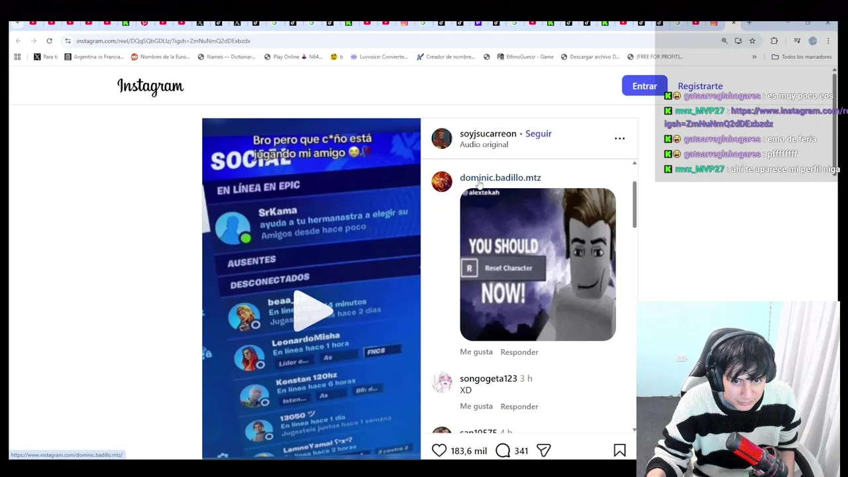The width and height of the screenshot is (848, 477).
Task: Open the songogeta123 profile link
Action: [x=488, y=378]
